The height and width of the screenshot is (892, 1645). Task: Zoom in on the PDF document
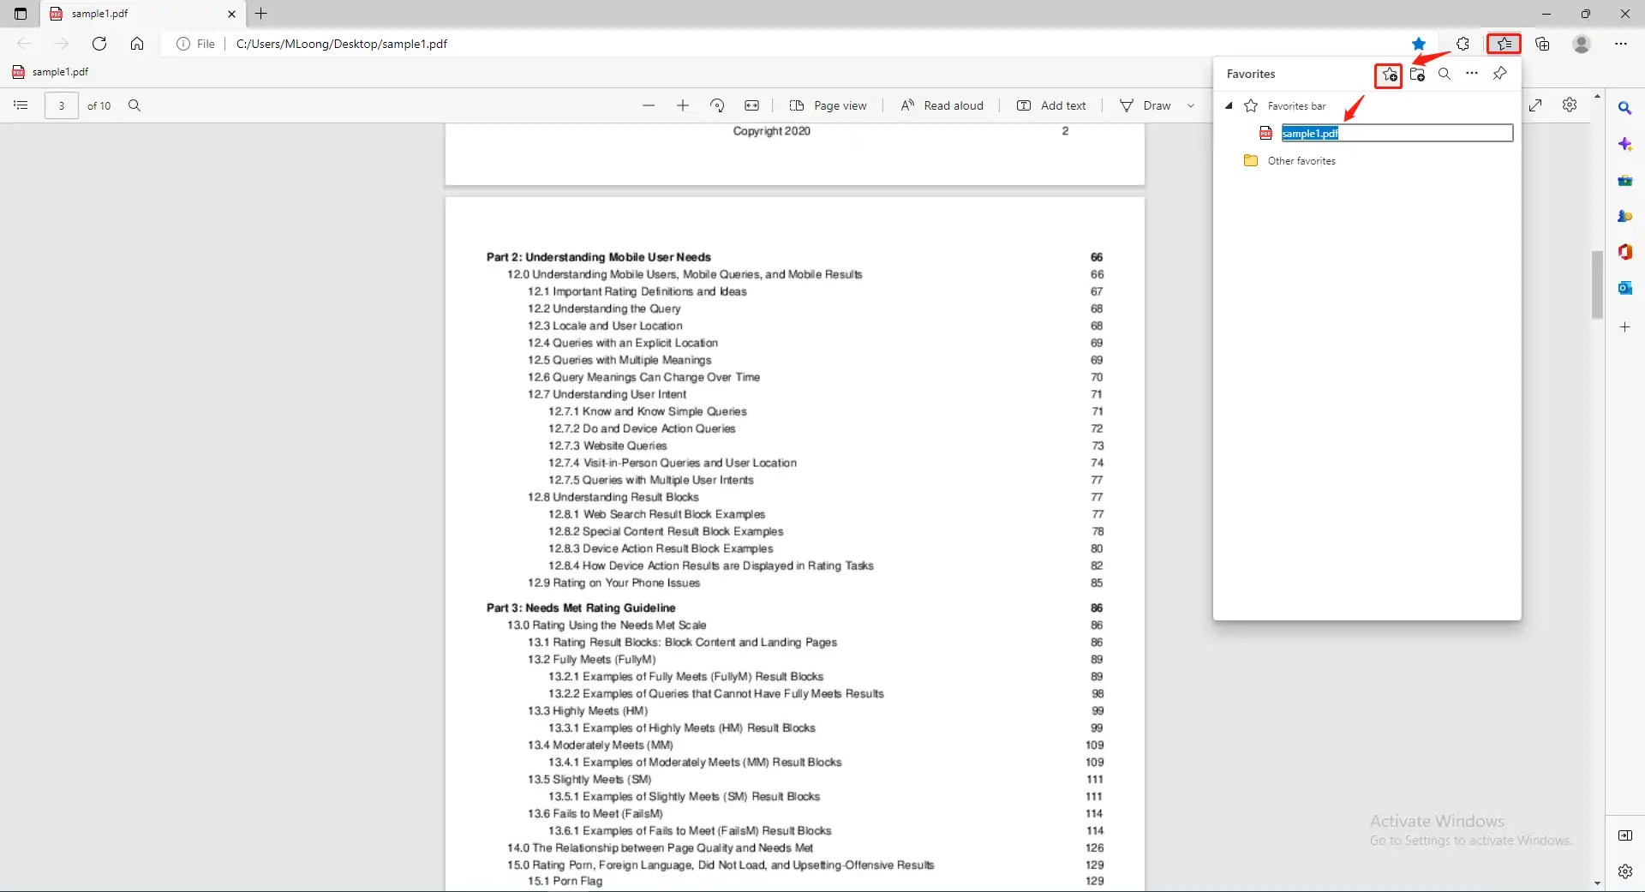pyautogui.click(x=683, y=105)
